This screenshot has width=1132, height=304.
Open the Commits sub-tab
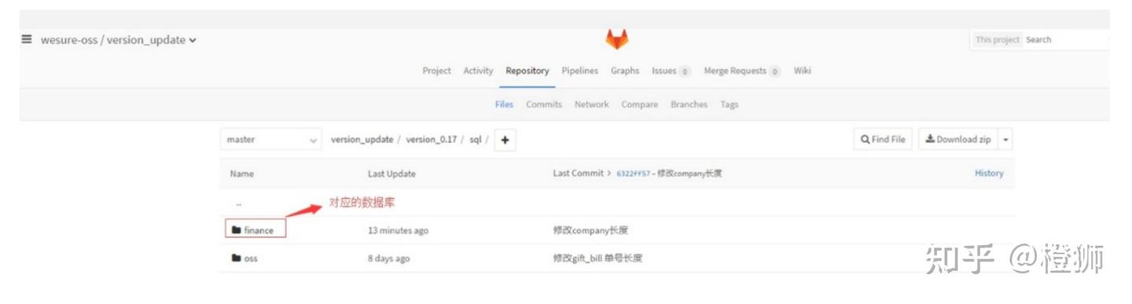point(544,104)
